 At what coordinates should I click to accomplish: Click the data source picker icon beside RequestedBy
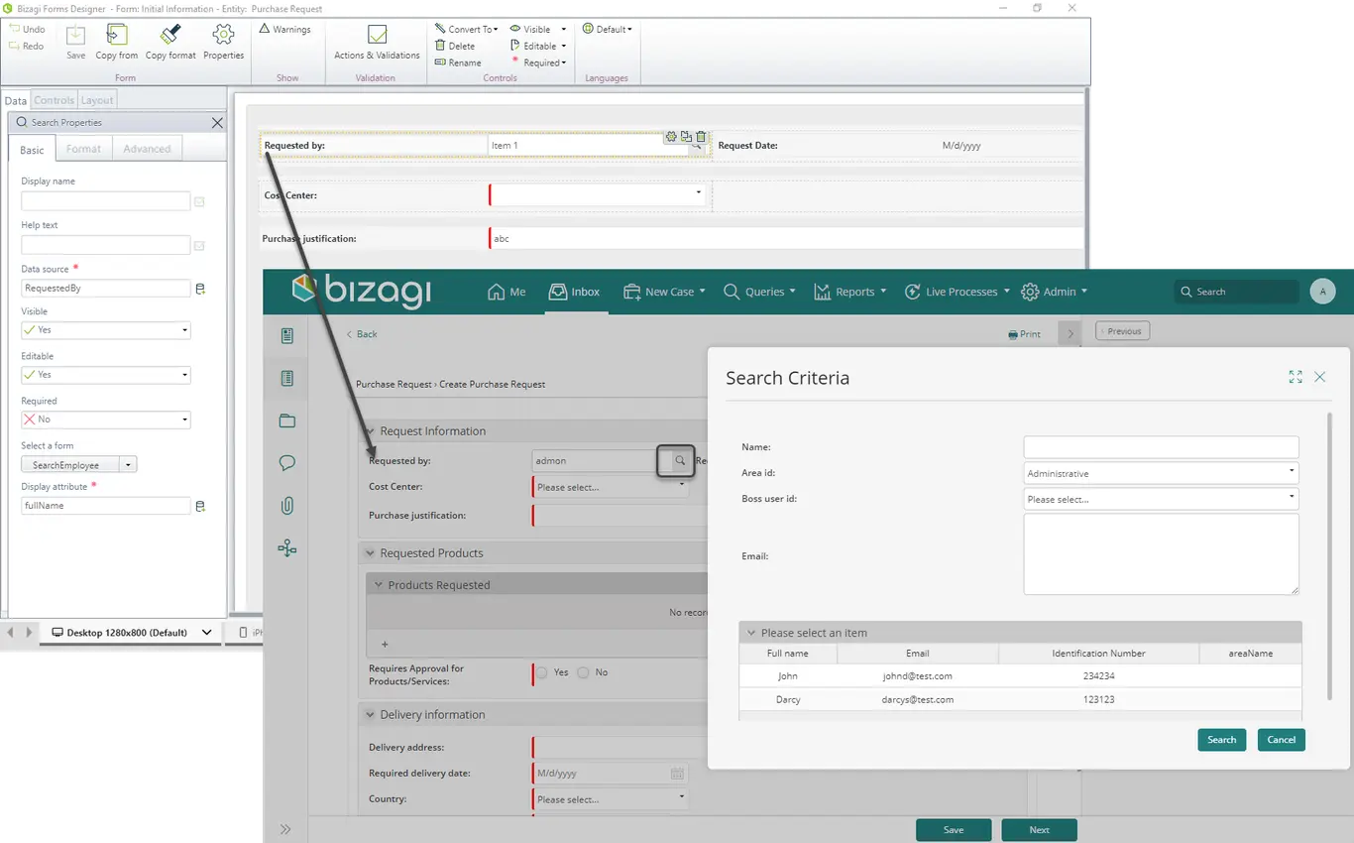[x=200, y=289]
